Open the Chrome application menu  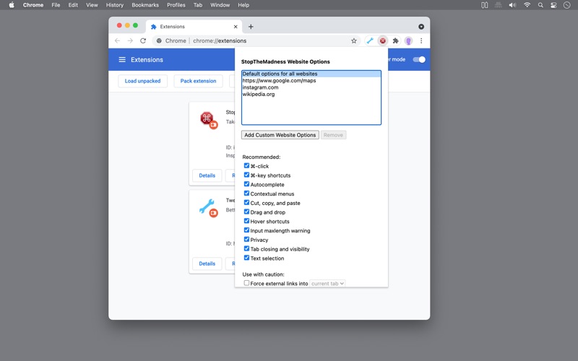[33, 5]
